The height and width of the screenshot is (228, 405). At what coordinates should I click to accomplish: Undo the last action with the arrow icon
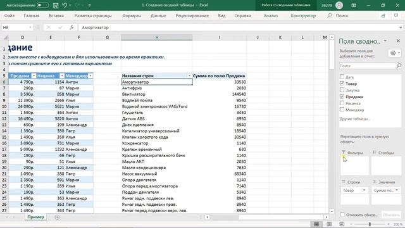(x=65, y=5)
